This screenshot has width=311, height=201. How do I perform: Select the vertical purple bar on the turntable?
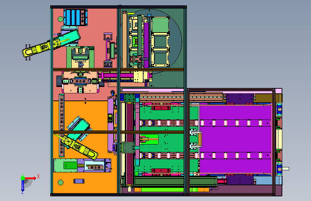(146, 45)
